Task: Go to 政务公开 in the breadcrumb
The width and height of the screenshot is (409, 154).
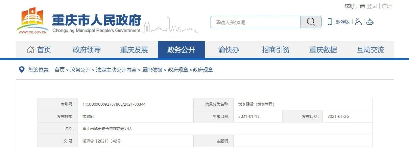Action: 80,70
